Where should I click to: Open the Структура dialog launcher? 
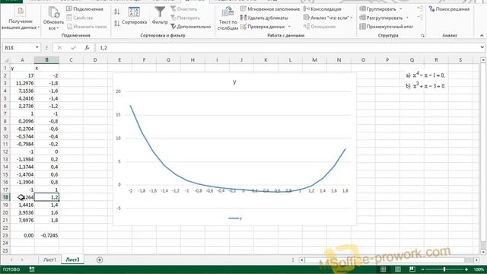(x=423, y=36)
